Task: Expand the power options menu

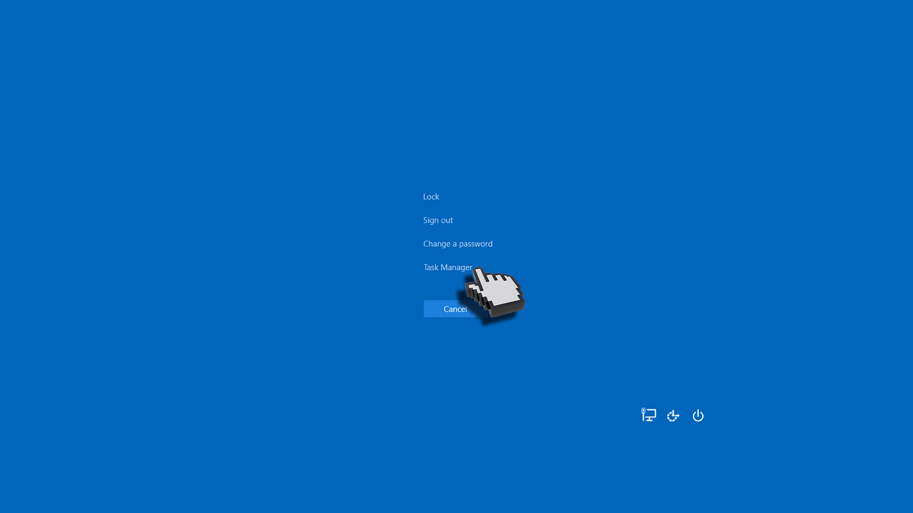Action: 698,416
